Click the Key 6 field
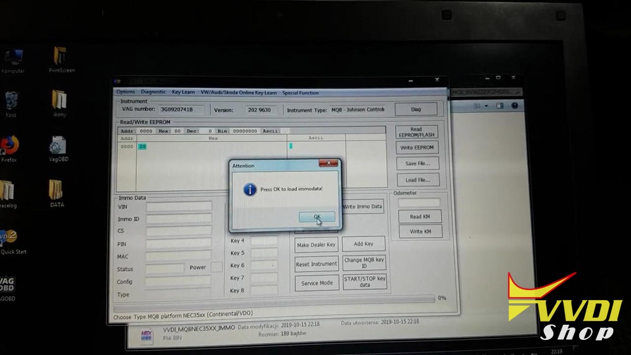The height and width of the screenshot is (355, 631). click(x=264, y=265)
